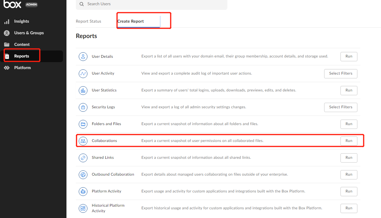The image size is (381, 218).
Task: Open Users & Groups in sidebar
Action: [29, 33]
